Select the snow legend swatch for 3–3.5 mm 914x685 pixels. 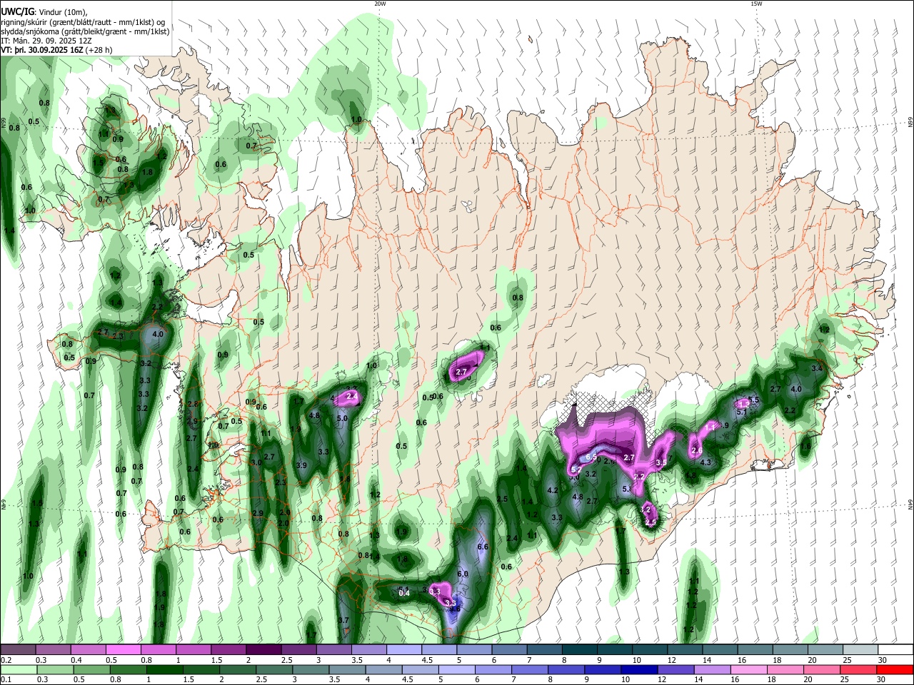coord(333,650)
